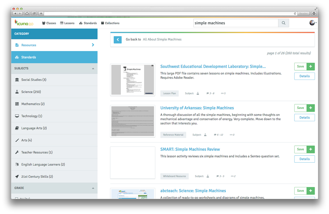The image size is (329, 214).
Task: Collapse the GRADE section
Action: 93,188
